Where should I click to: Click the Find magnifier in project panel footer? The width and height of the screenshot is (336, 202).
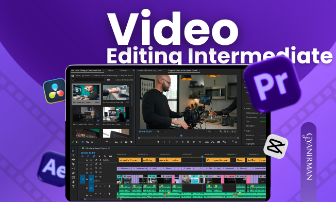(122, 142)
